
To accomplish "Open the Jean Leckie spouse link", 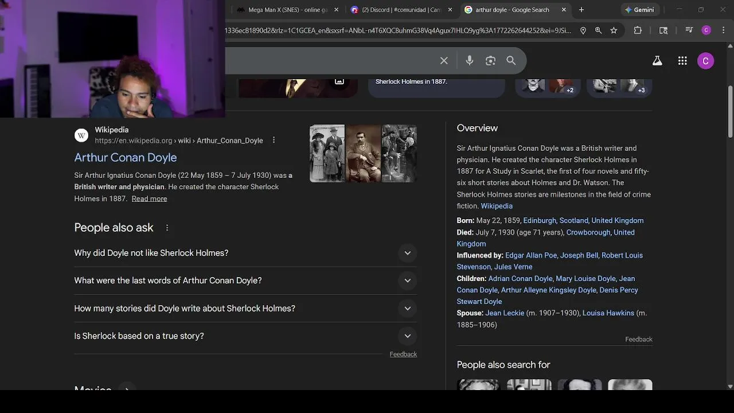I will point(505,313).
